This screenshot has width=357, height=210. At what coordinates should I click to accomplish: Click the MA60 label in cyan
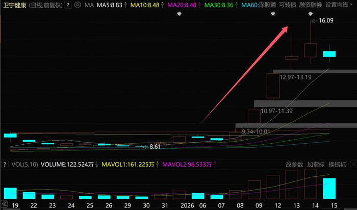(250, 5)
